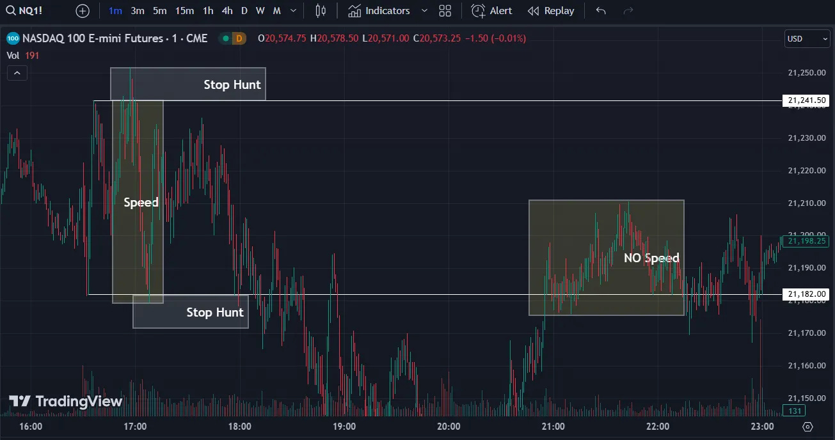Screen dimensions: 835x440
Task: Click the plus icon to compare symbols
Action: coord(82,10)
